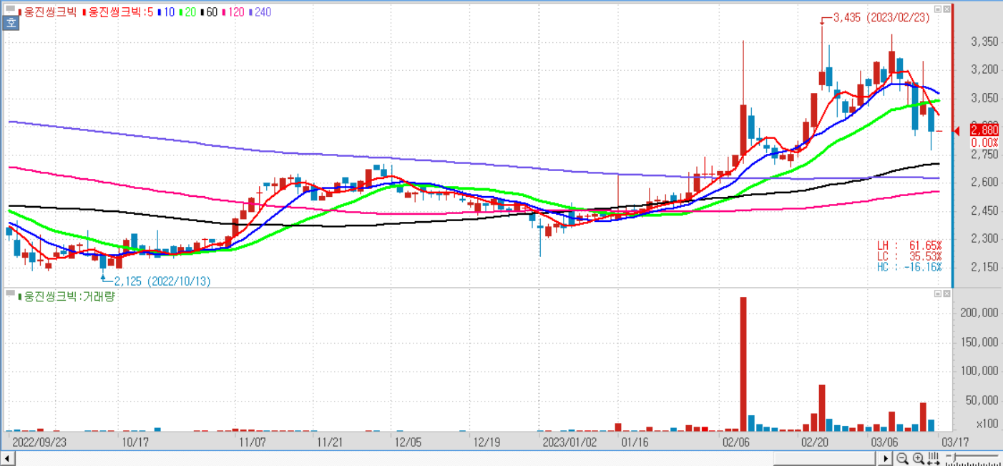Select the 120-day moving average legend

point(233,12)
